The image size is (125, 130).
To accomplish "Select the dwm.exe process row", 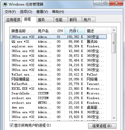I will [x=58, y=107].
